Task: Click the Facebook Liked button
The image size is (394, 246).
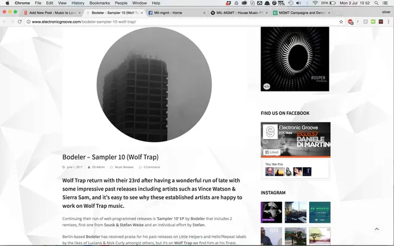Action: click(271, 152)
